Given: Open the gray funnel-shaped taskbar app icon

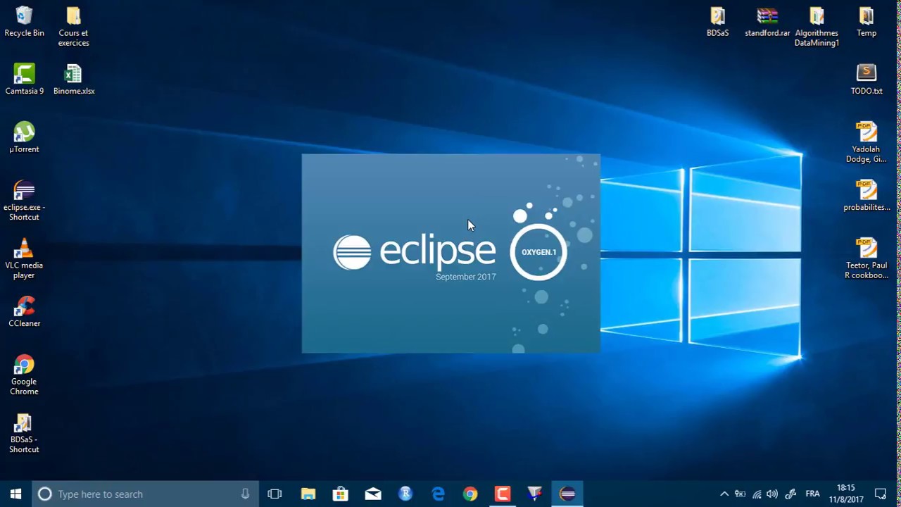Looking at the screenshot, I should 535,494.
